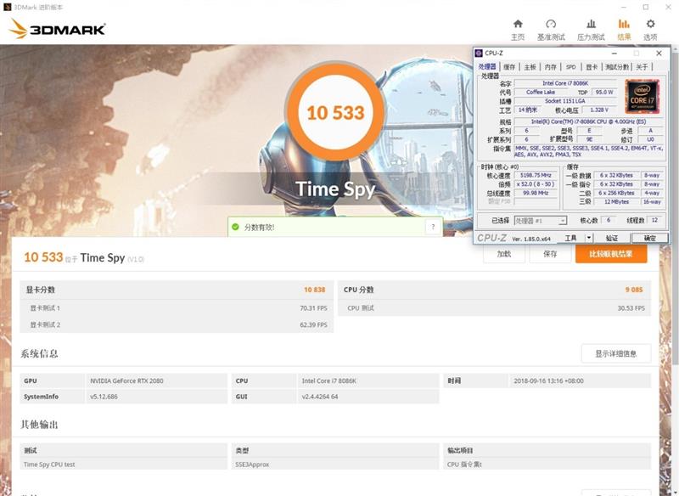Select the 结果 results chart icon
The width and height of the screenshot is (679, 496).
[624, 28]
